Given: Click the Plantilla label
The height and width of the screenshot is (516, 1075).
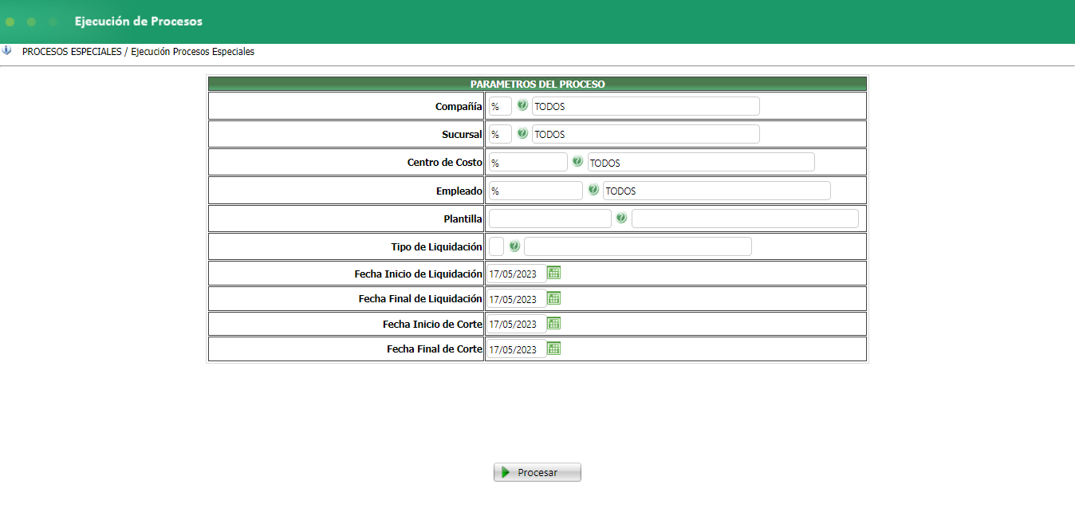Looking at the screenshot, I should coord(463,219).
